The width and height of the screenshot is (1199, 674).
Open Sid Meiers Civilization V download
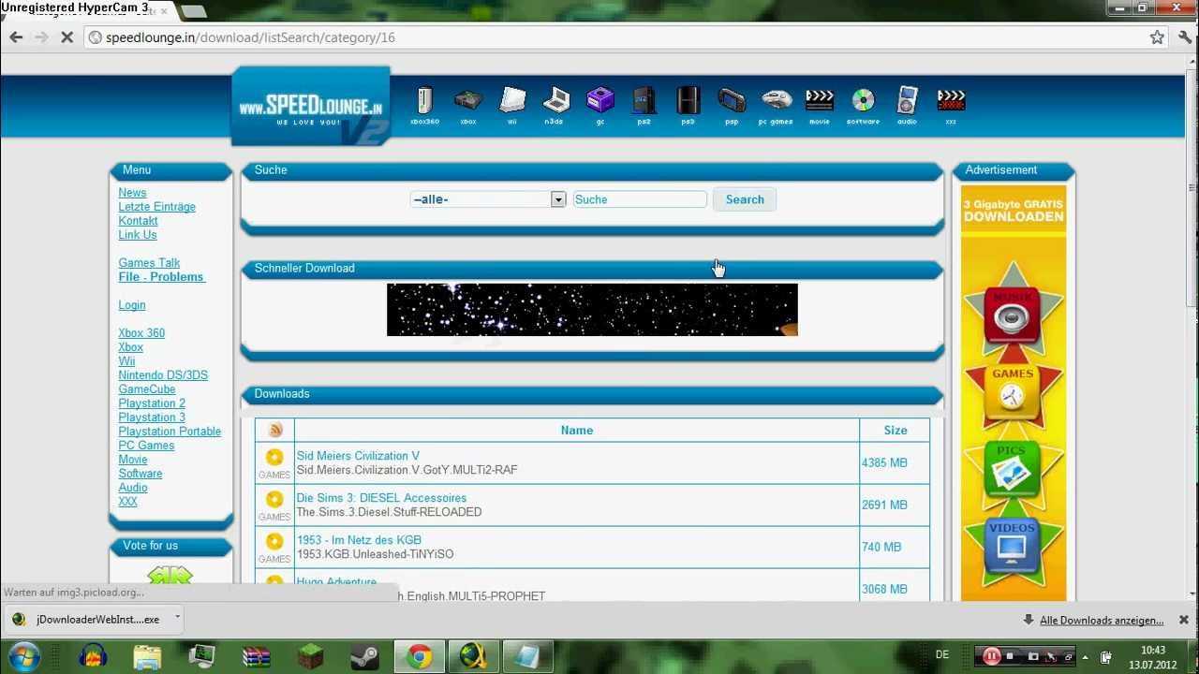[358, 456]
